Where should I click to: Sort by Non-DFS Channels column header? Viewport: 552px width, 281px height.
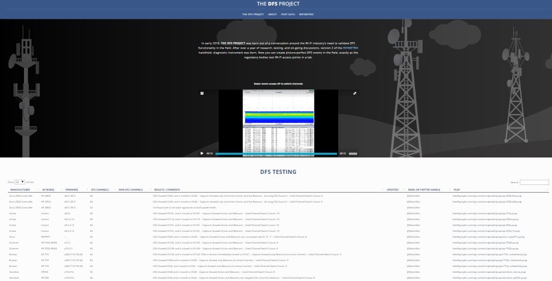point(131,190)
